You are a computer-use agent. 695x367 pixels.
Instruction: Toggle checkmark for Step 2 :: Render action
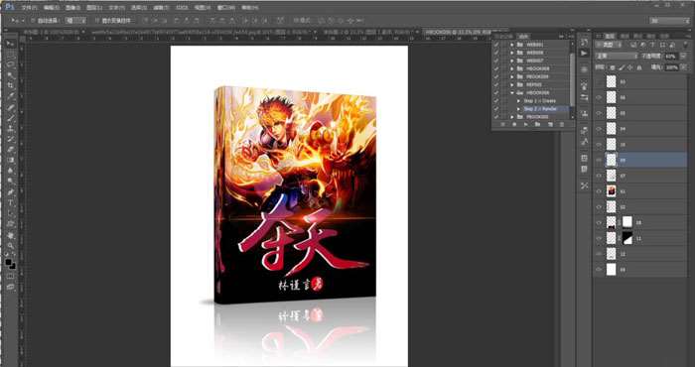[x=496, y=109]
